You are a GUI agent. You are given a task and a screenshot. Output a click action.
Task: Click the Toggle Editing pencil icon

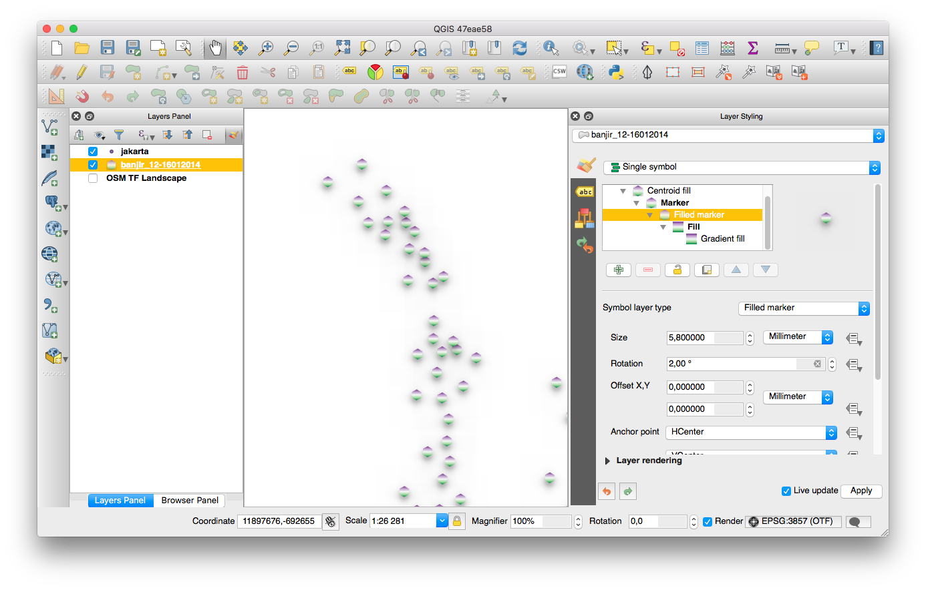click(82, 72)
